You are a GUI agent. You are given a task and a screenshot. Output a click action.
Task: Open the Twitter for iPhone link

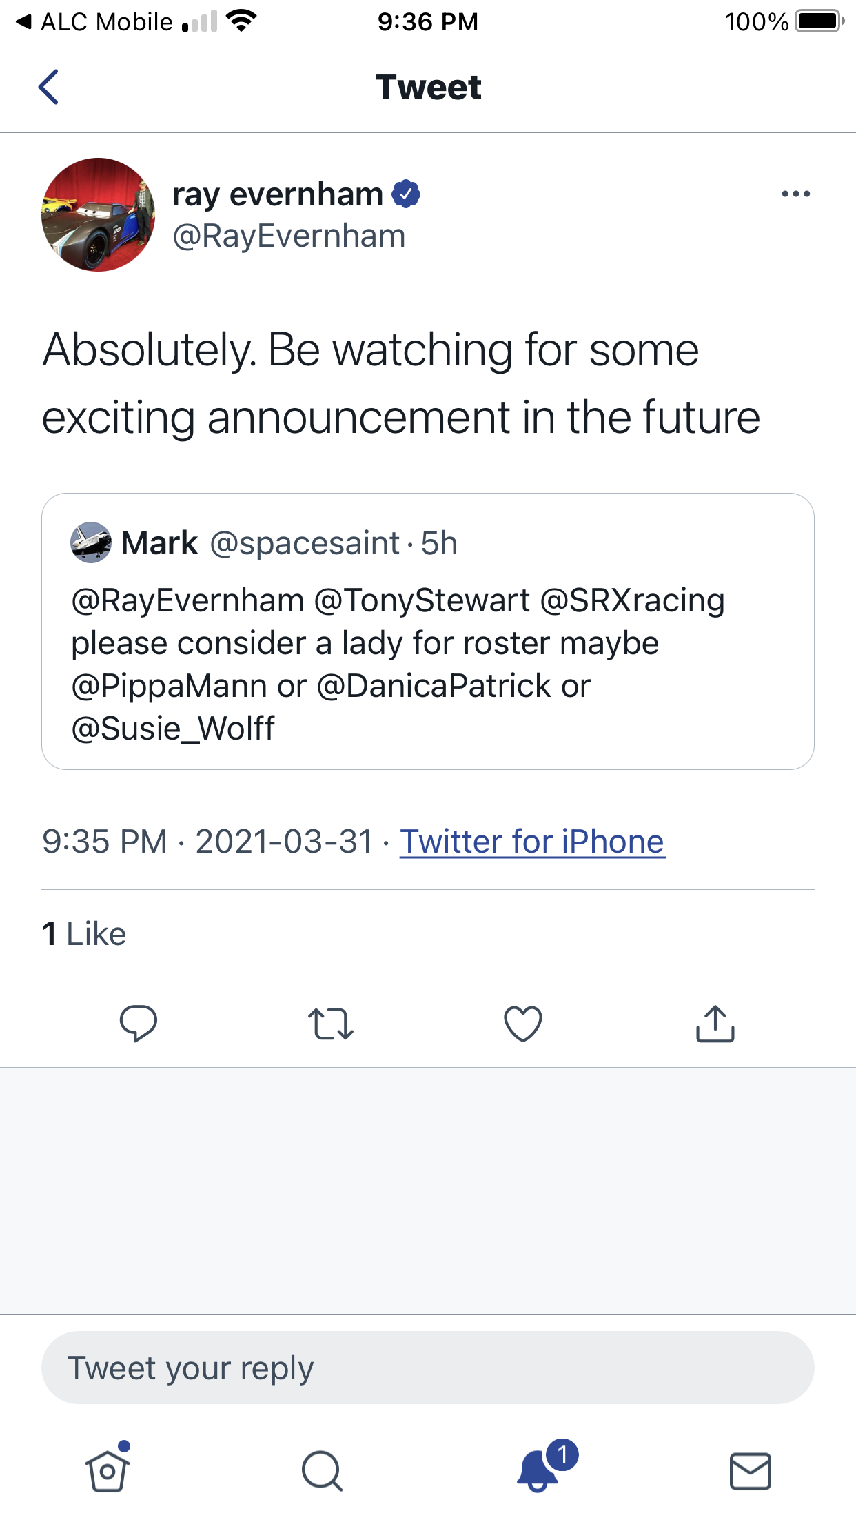[532, 842]
